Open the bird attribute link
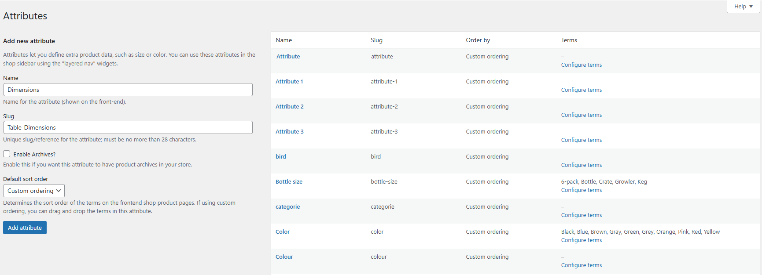 coord(281,157)
